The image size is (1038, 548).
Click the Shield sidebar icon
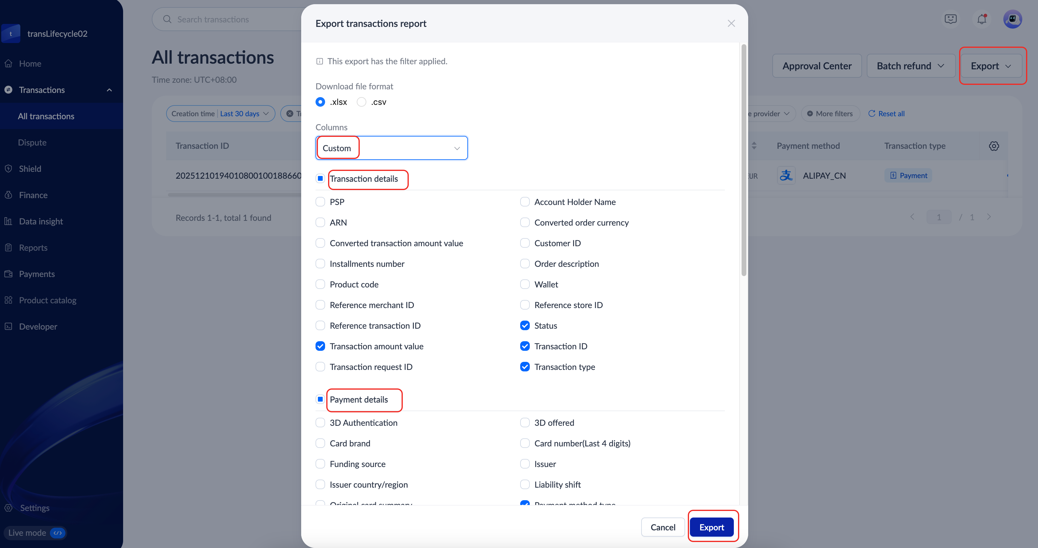click(x=8, y=169)
